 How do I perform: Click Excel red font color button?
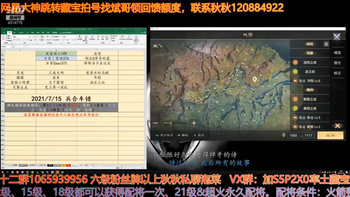31,40
